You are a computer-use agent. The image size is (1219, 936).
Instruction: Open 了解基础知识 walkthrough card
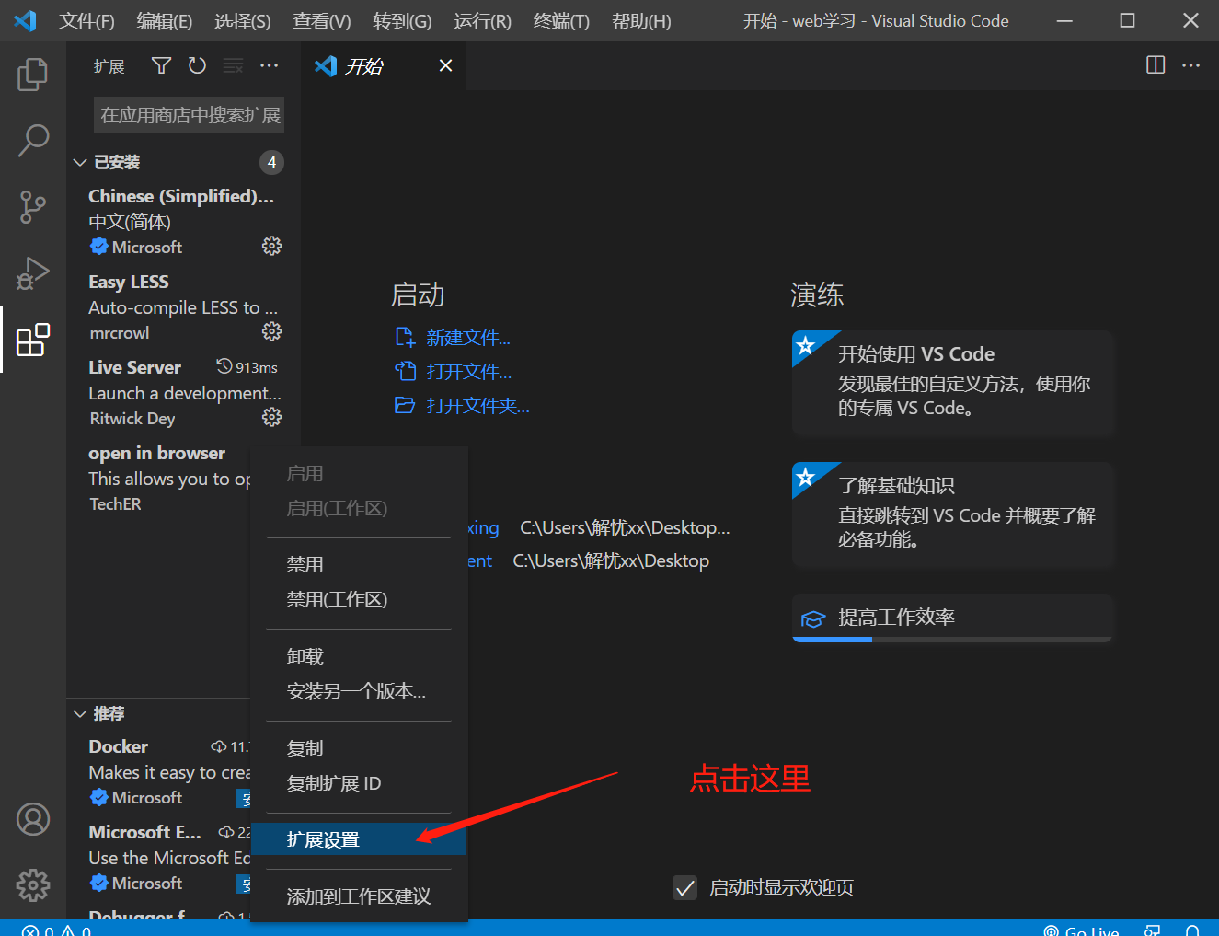point(952,514)
